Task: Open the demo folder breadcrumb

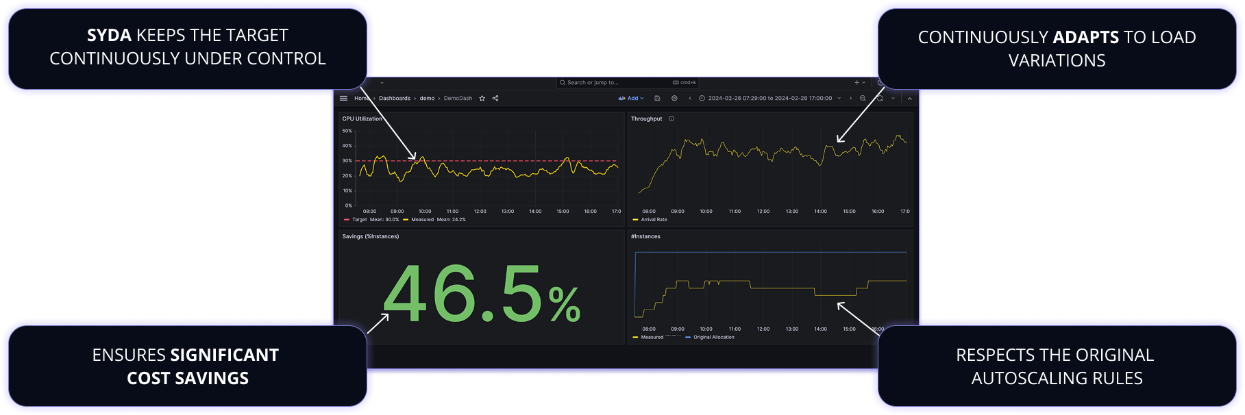Action: point(427,99)
